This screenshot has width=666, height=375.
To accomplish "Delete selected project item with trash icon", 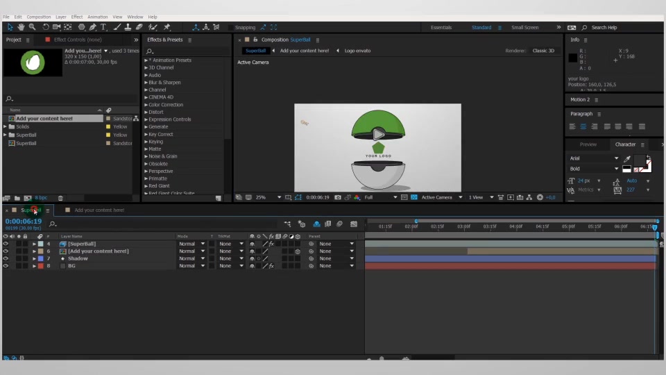I will tap(60, 198).
